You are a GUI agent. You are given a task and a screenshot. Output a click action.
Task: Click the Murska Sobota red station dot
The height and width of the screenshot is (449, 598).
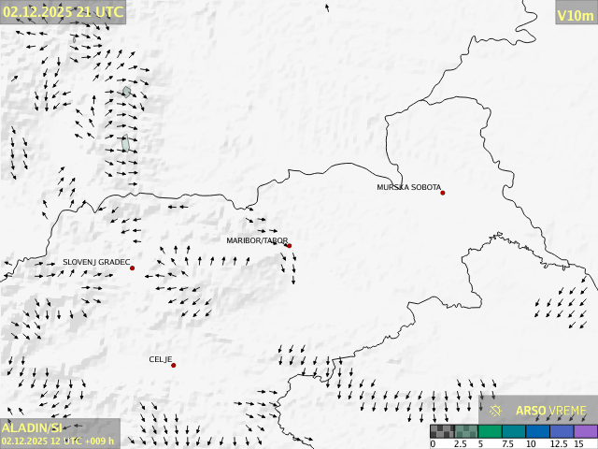[443, 193]
